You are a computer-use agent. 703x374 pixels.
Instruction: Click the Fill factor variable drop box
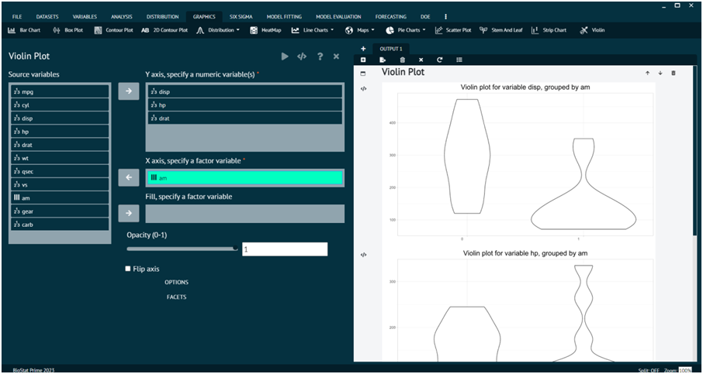[244, 214]
